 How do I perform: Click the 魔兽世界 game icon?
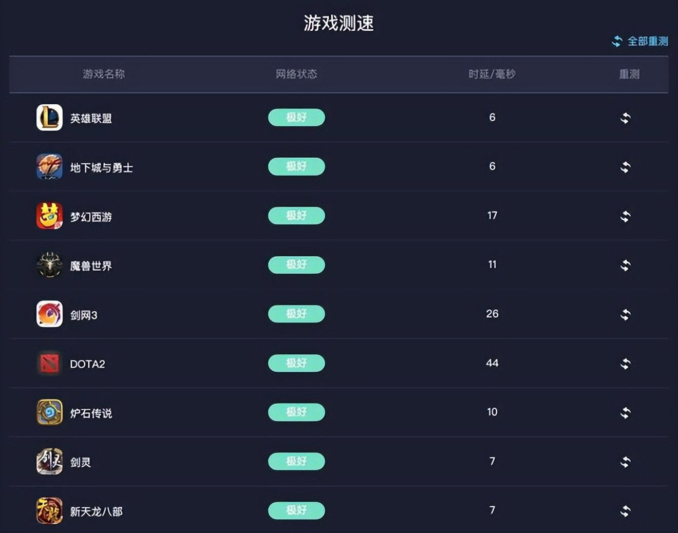49,265
